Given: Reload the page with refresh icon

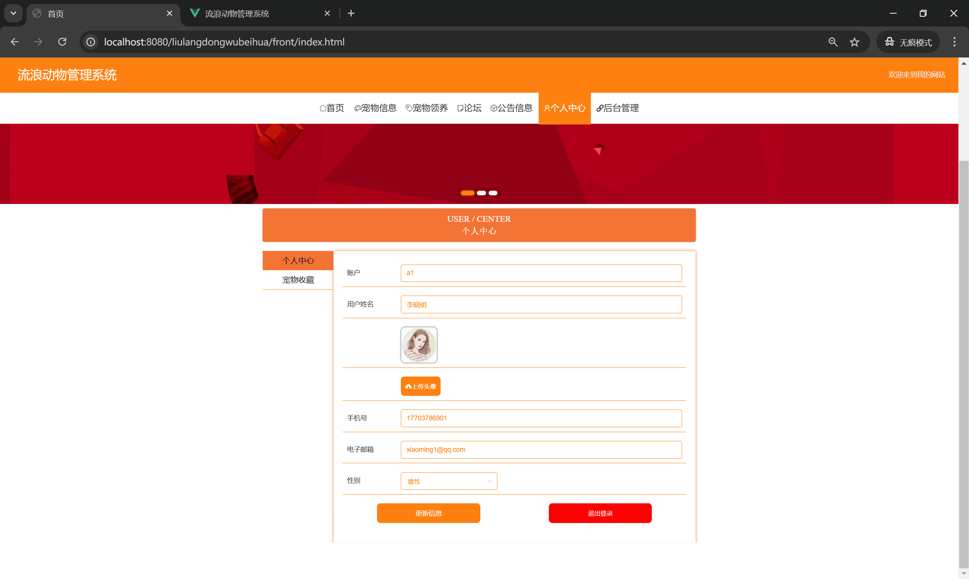Looking at the screenshot, I should pyautogui.click(x=62, y=42).
